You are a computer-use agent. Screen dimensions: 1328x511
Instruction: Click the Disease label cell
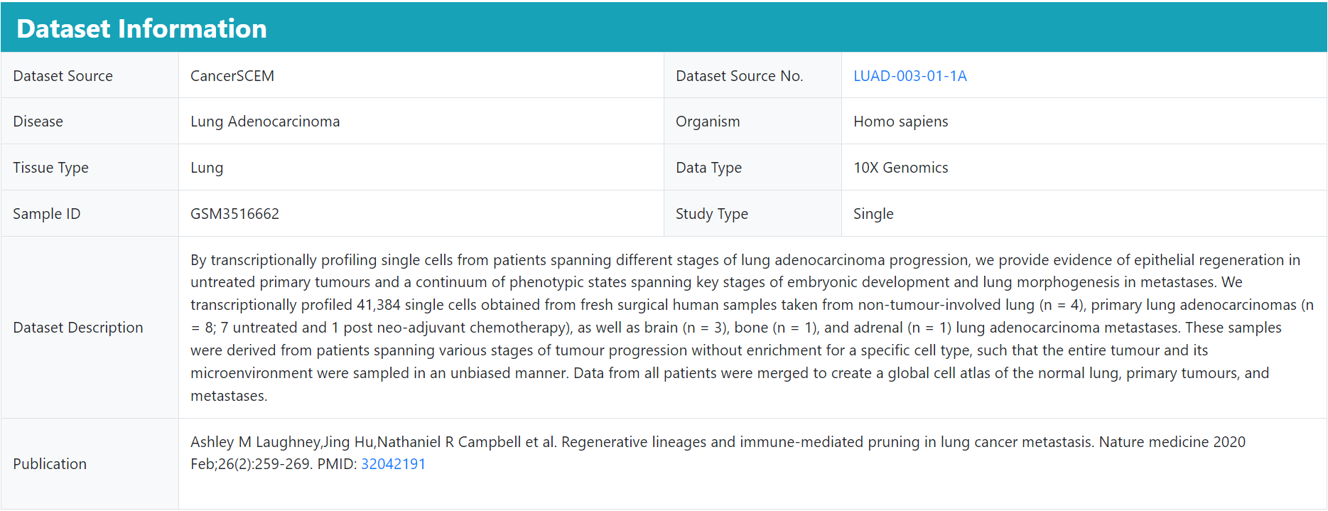(x=90, y=122)
